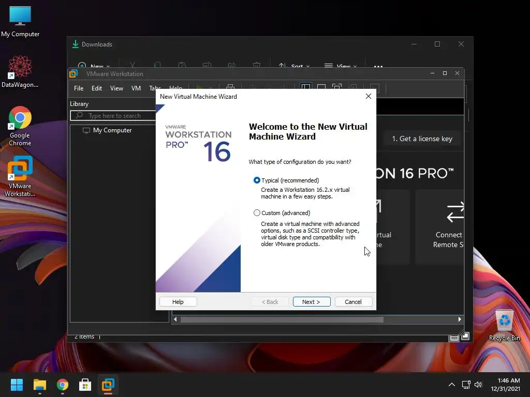Select the VMware Workstation desktop shortcut
530x397 pixels.
point(20,176)
